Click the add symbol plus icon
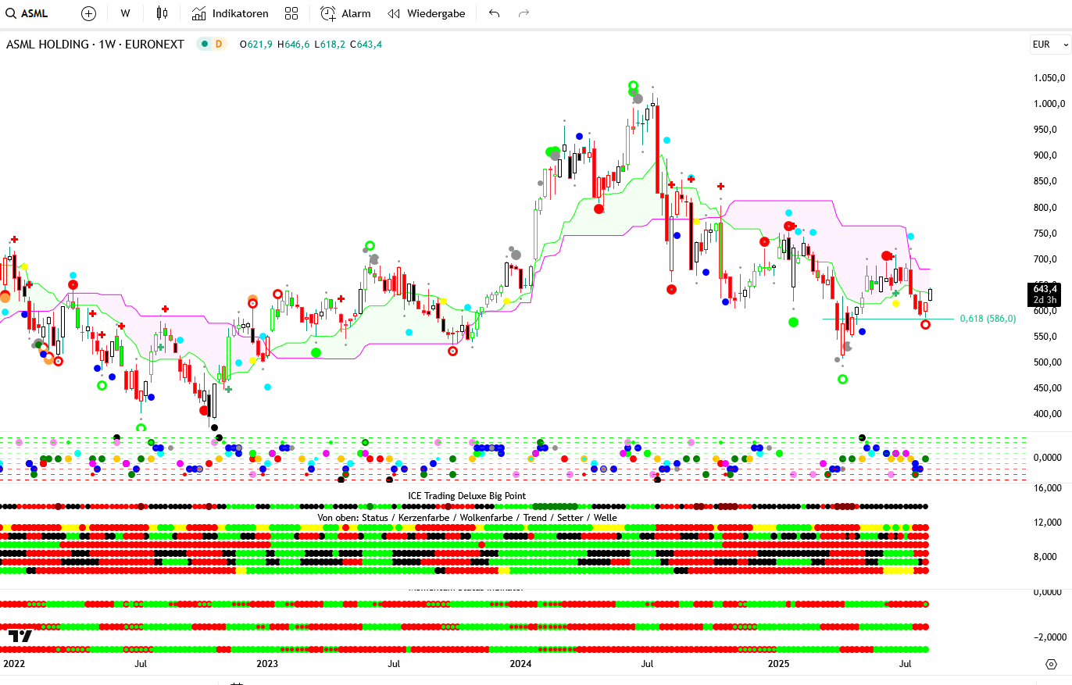The height and width of the screenshot is (685, 1072). [x=89, y=13]
